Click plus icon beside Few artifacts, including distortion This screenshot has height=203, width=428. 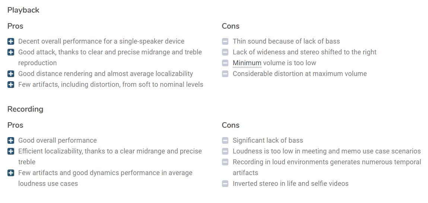coord(11,85)
